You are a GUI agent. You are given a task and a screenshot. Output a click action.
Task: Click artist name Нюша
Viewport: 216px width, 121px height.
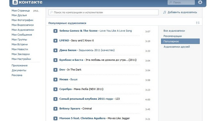coord(64,80)
